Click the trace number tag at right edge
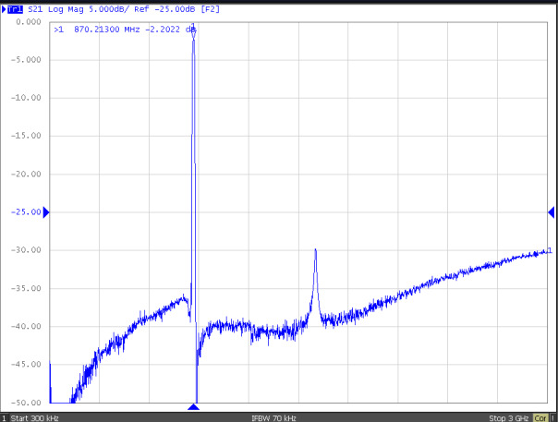This screenshot has width=558, height=422. 550,250
